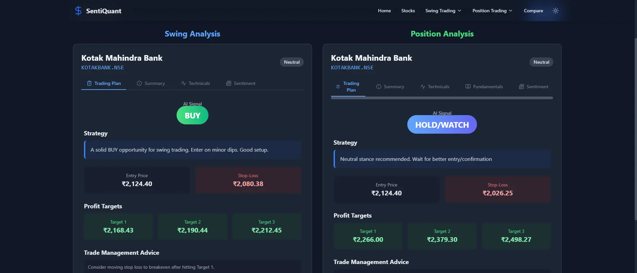Click book icon of Position Fundamentals tab
The height and width of the screenshot is (273, 637).
pyautogui.click(x=468, y=87)
